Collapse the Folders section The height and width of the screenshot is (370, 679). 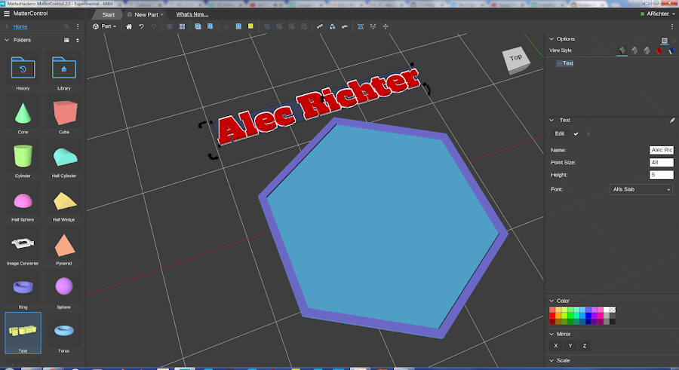[7, 40]
